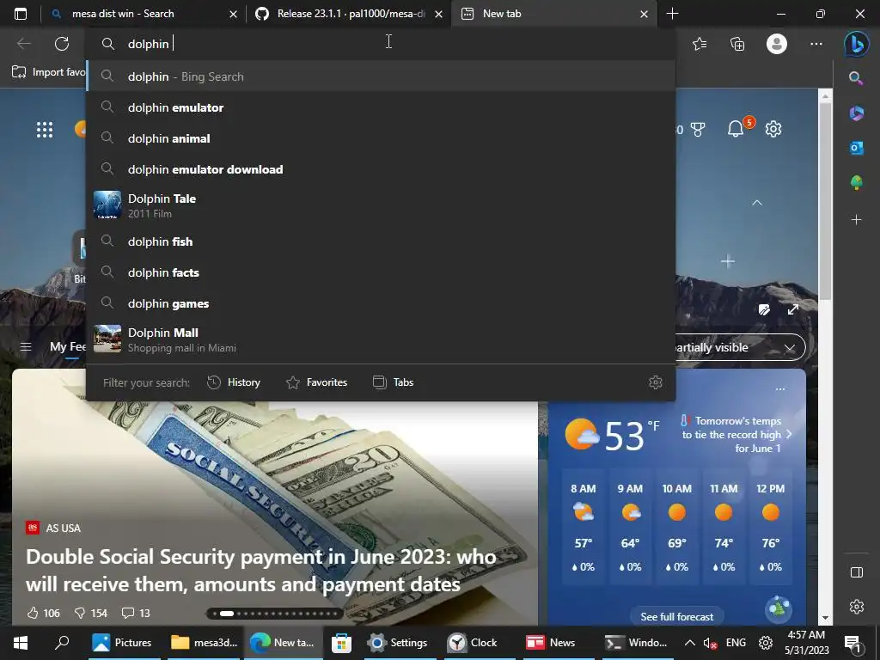Screen dimensions: 880x660
Task: Choose dolphin games suggestion
Action: (381, 303)
